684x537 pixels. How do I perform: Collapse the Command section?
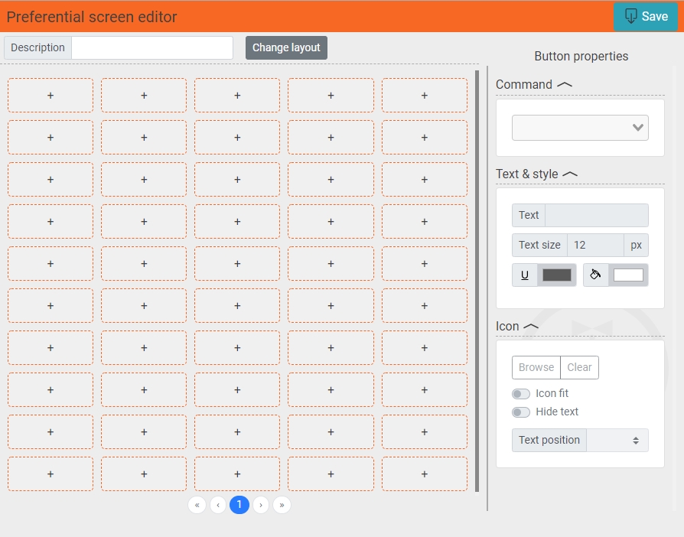point(565,85)
